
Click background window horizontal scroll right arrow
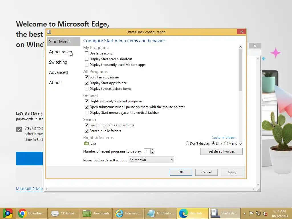point(254,189)
